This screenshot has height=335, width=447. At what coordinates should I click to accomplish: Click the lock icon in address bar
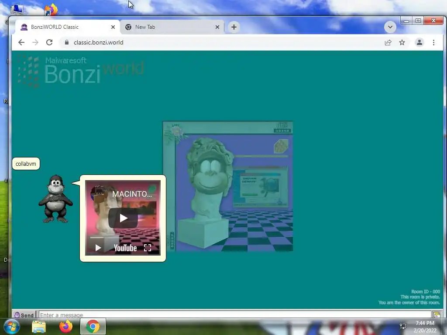pos(67,42)
